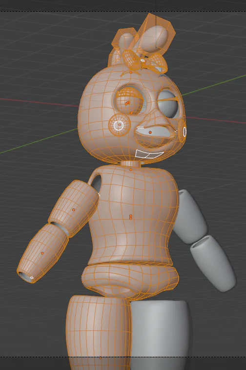
Task: Click the bow on top of the head
Action: (144, 60)
